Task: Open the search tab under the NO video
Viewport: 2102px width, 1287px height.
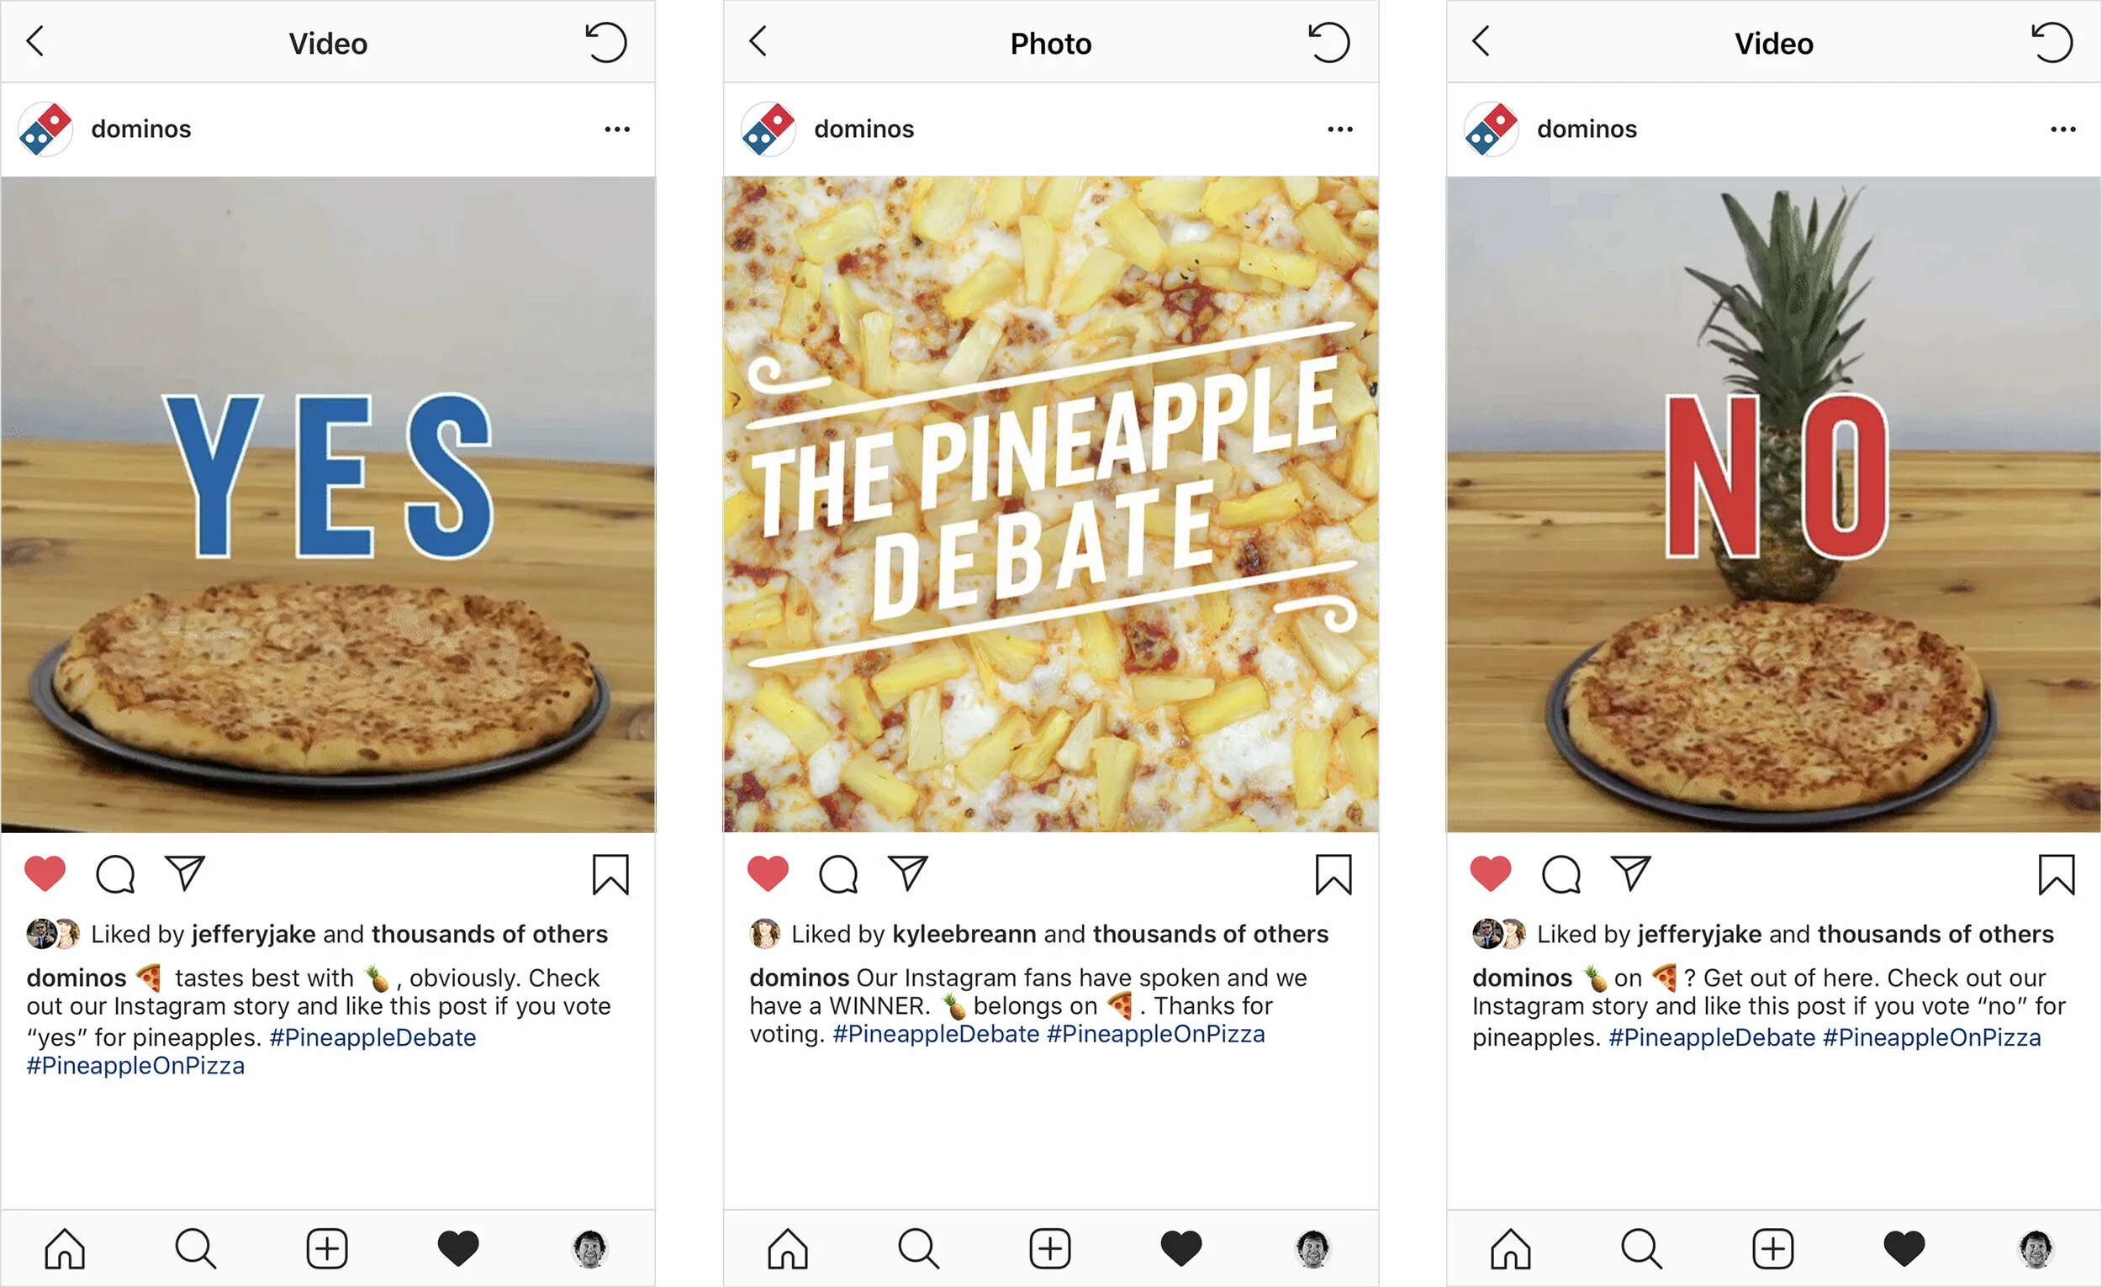Action: (x=1641, y=1248)
